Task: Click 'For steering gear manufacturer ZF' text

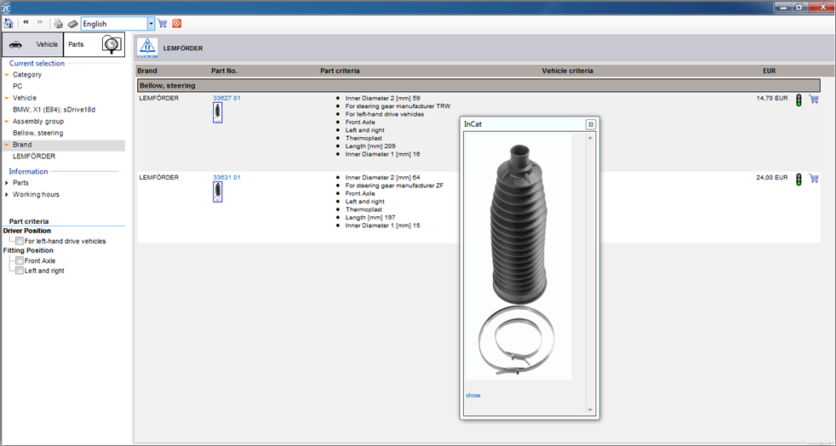Action: click(394, 186)
